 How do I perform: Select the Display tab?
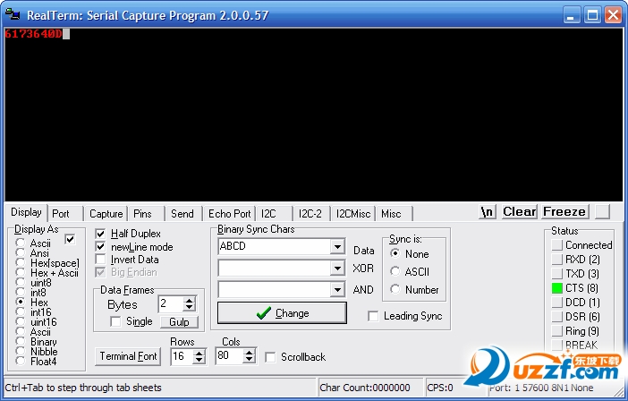(26, 212)
